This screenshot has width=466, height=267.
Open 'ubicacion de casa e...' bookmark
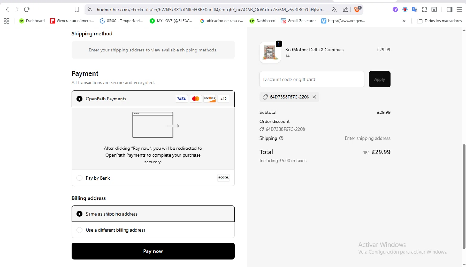[222, 21]
